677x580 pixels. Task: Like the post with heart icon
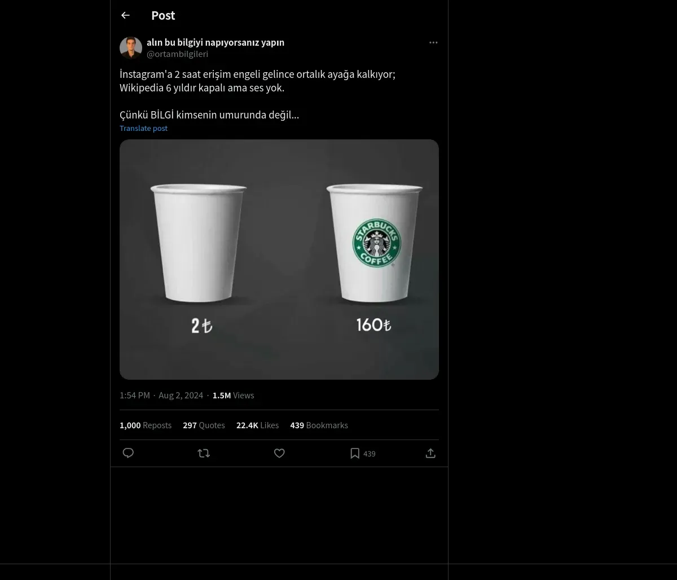coord(279,453)
